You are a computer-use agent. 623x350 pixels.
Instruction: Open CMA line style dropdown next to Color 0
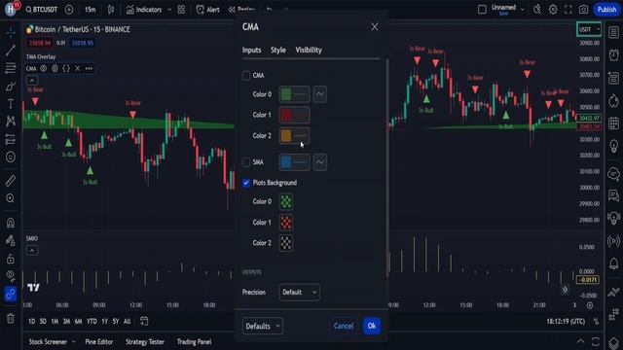point(320,94)
